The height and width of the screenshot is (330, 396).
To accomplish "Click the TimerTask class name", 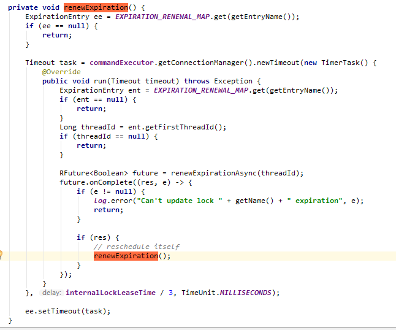I will (x=340, y=63).
